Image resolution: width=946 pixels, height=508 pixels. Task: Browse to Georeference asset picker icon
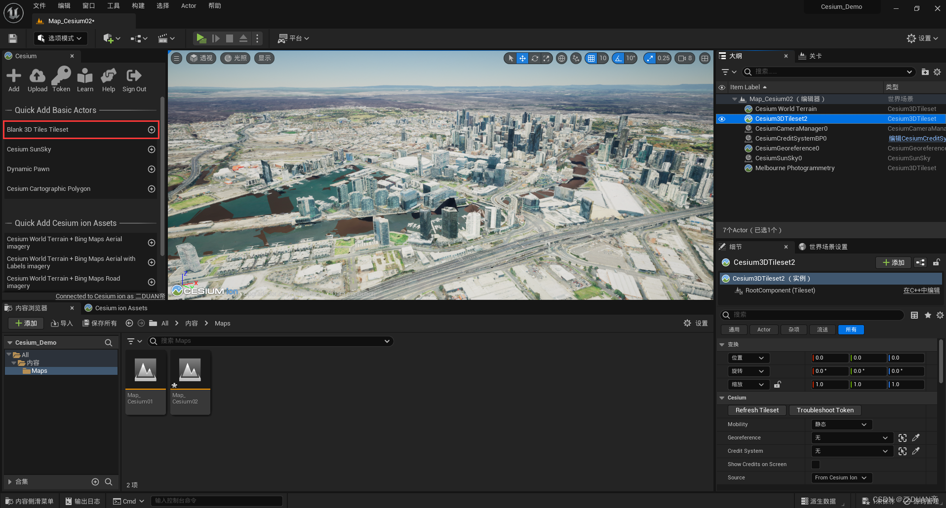pyautogui.click(x=903, y=438)
